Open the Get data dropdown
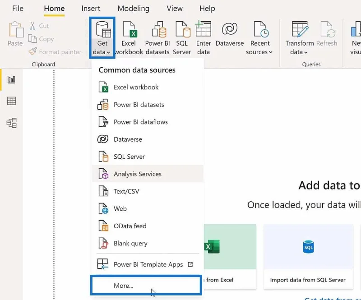 click(x=102, y=38)
